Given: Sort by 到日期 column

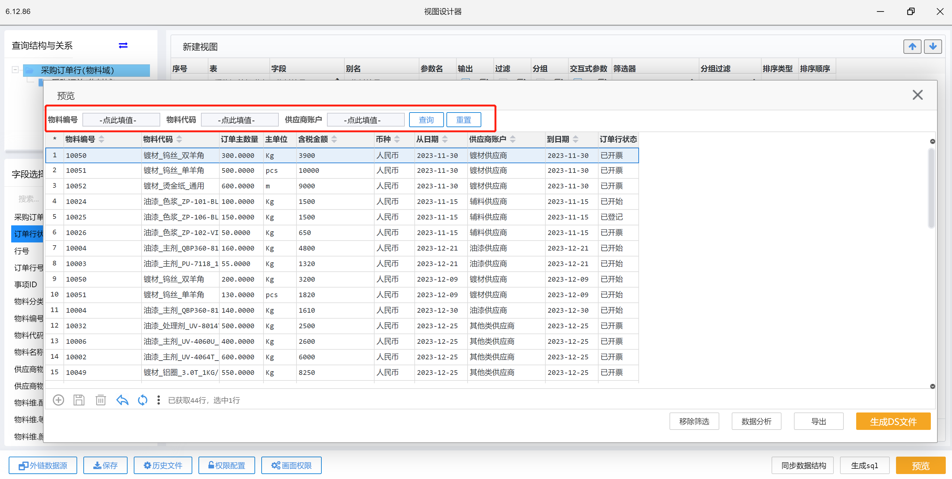Looking at the screenshot, I should pyautogui.click(x=576, y=139).
